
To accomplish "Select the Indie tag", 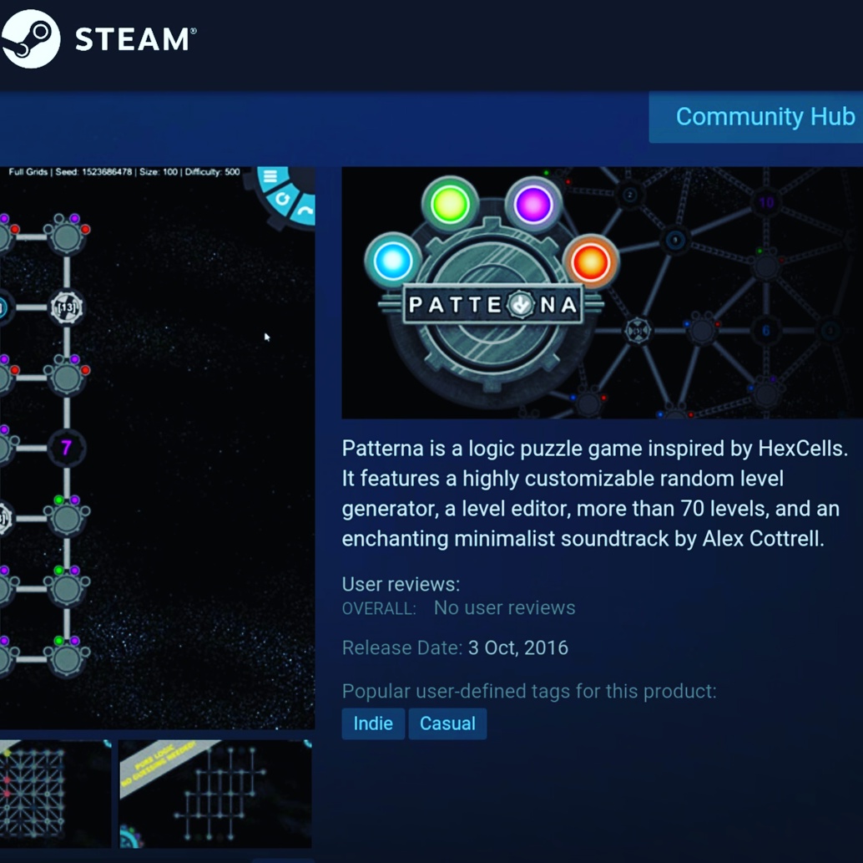I will click(373, 723).
